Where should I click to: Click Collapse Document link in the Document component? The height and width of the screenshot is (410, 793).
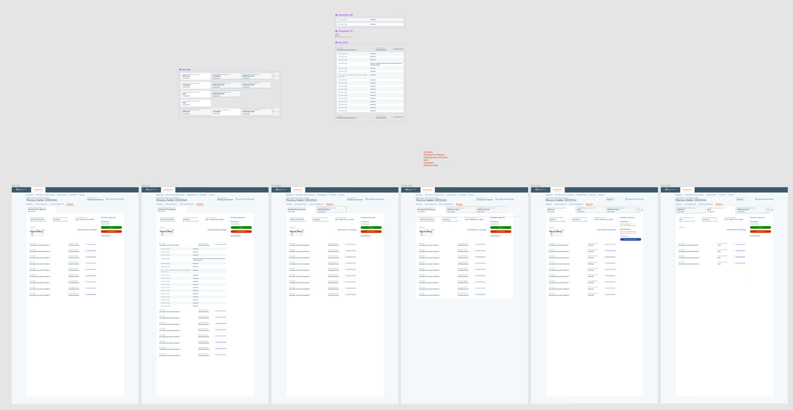click(398, 49)
